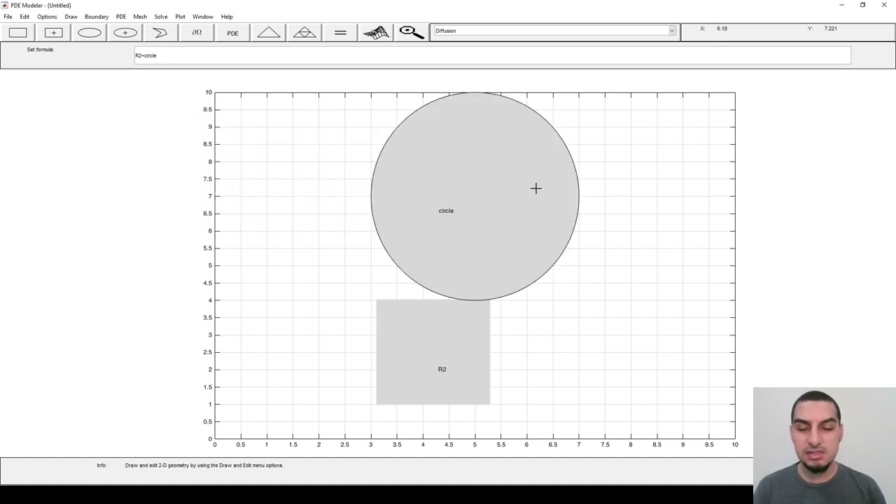Screen dimensions: 896x504
Task: Select the draw rectangle tool
Action: point(17,32)
